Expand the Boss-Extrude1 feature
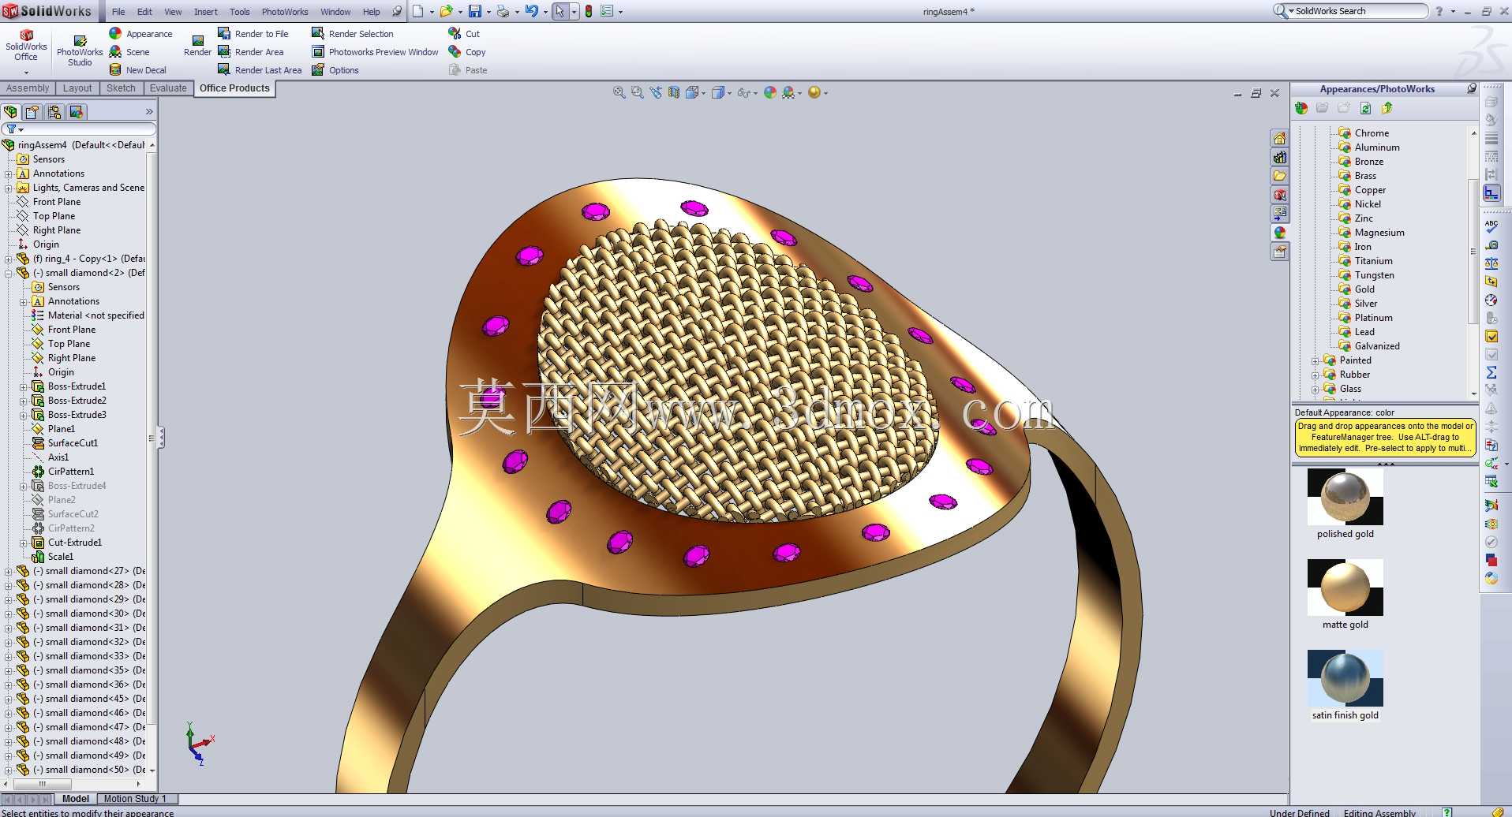Image resolution: width=1512 pixels, height=817 pixels. coord(23,386)
